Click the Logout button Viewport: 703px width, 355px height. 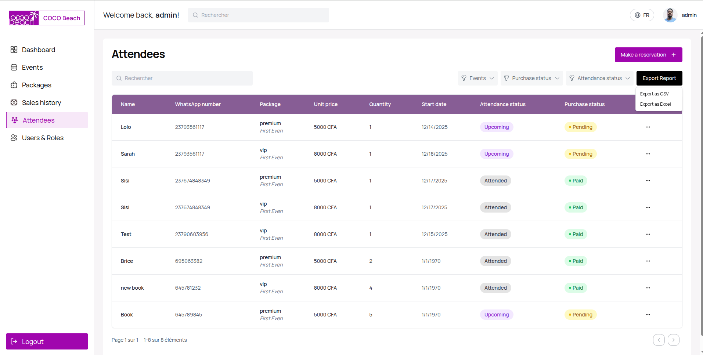47,341
